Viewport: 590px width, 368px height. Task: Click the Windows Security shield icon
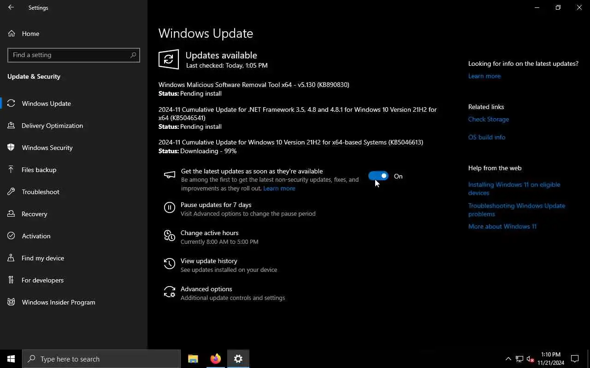point(12,148)
